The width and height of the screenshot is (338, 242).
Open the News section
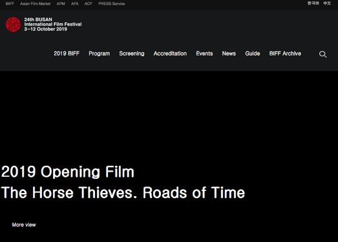click(229, 54)
